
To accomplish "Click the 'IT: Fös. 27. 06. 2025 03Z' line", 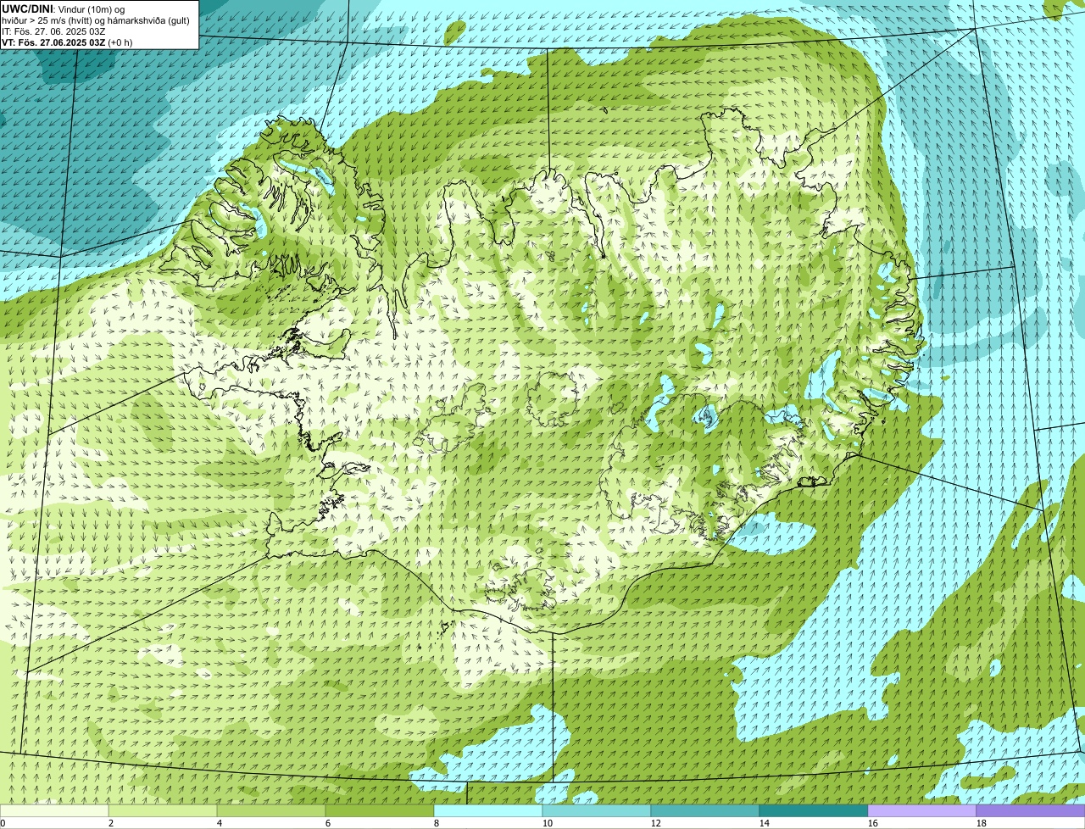I will pyautogui.click(x=54, y=31).
